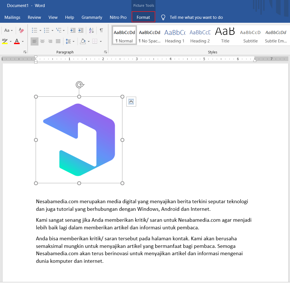Open the highlight color dropdown arrow
The image size is (290, 283).
click(x=11, y=42)
